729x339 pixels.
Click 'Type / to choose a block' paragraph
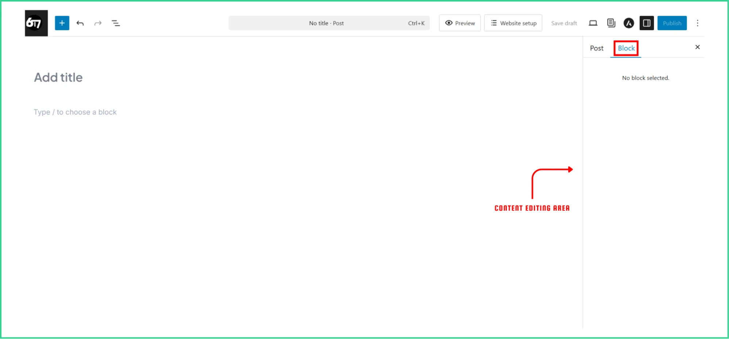75,112
